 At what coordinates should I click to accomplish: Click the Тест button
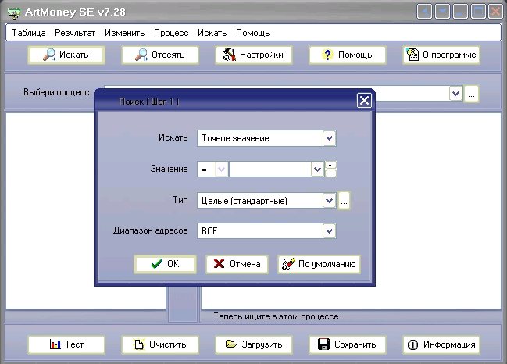pyautogui.click(x=66, y=344)
